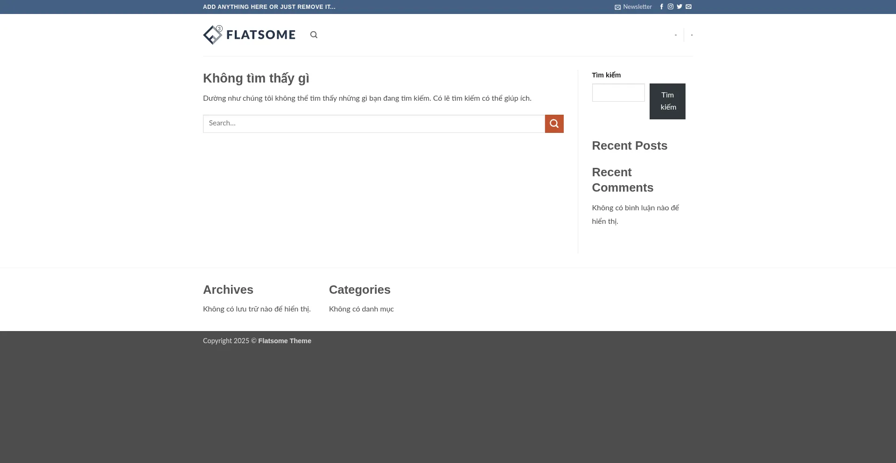896x463 pixels.
Task: Click the right dash in header menu
Action: [692, 35]
